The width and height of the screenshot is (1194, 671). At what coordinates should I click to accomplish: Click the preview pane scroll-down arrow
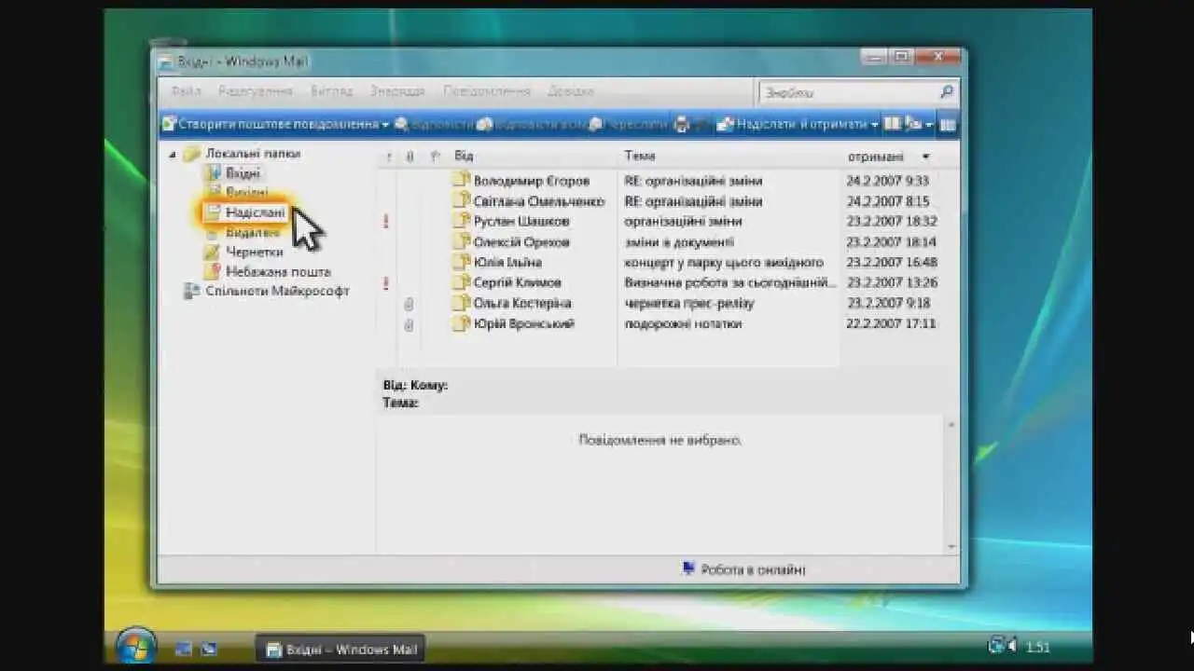point(951,547)
